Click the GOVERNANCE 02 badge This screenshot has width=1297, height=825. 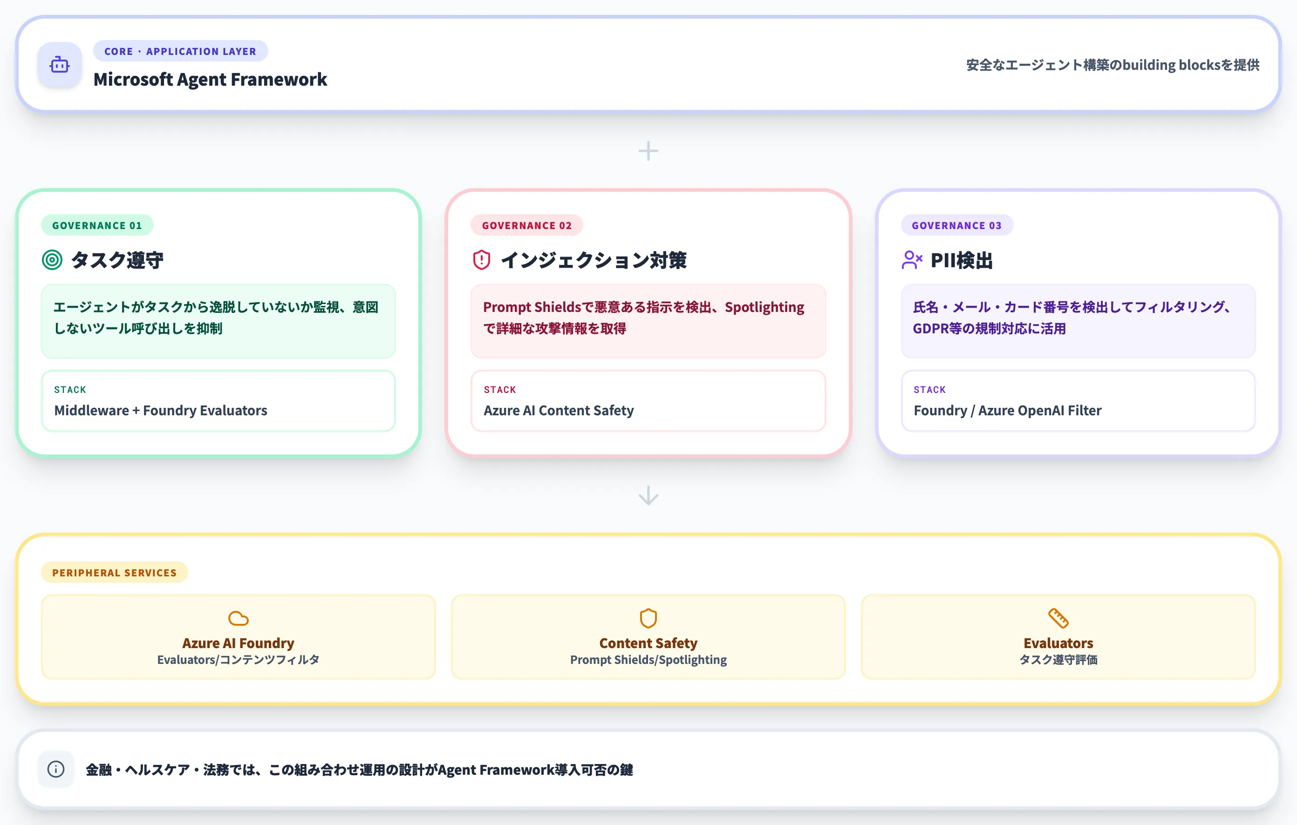pos(527,225)
